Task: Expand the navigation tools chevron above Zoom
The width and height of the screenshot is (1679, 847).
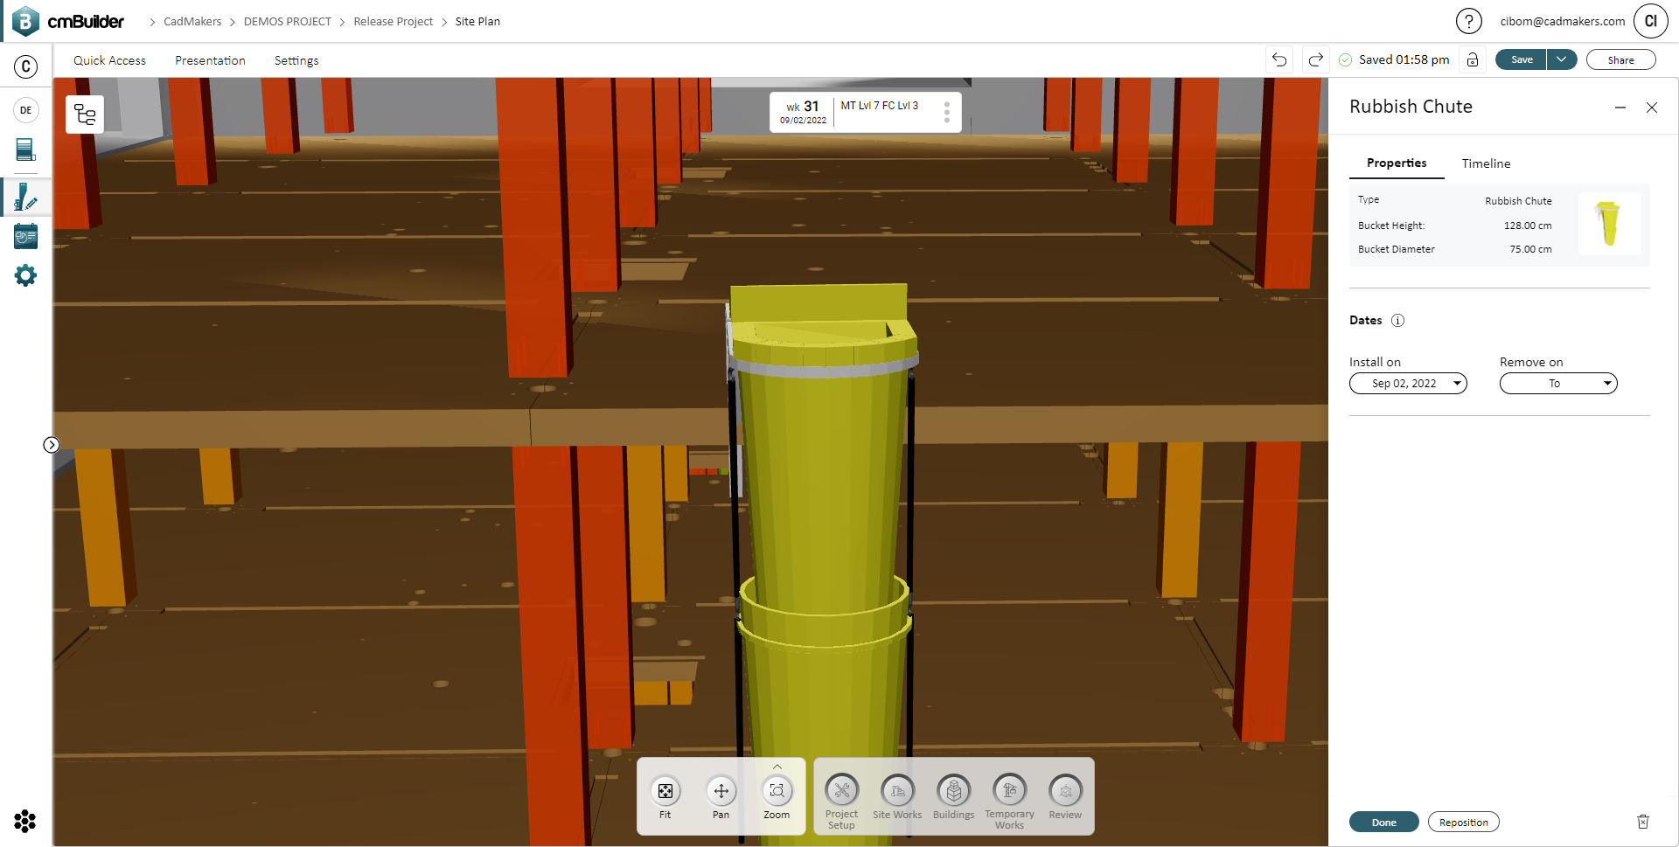Action: coord(777,767)
